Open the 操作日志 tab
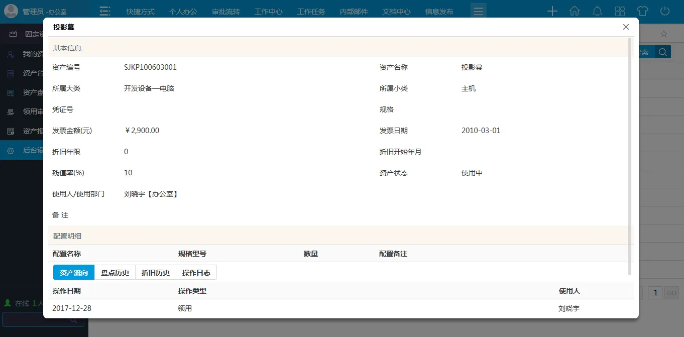 click(x=196, y=273)
